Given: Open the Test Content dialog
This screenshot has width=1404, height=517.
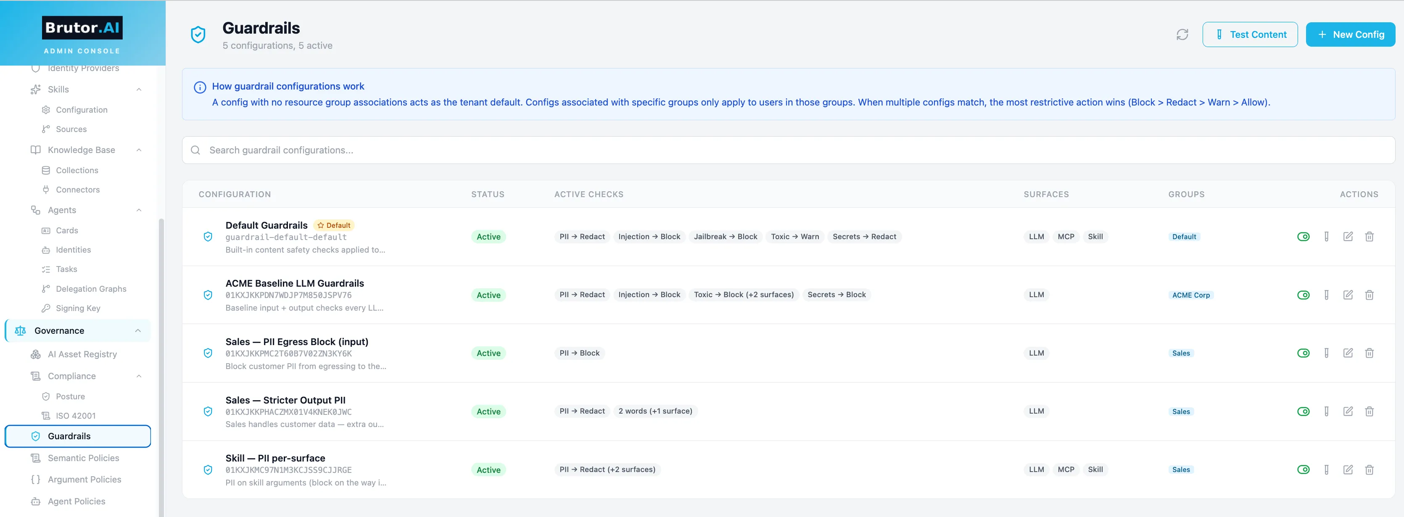Looking at the screenshot, I should (x=1250, y=34).
